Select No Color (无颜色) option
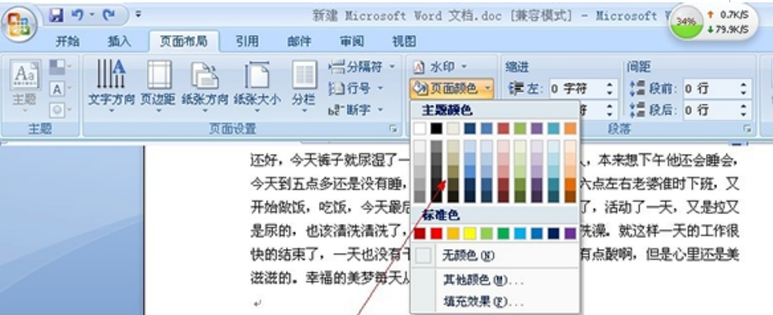The height and width of the screenshot is (315, 773). pos(468,255)
